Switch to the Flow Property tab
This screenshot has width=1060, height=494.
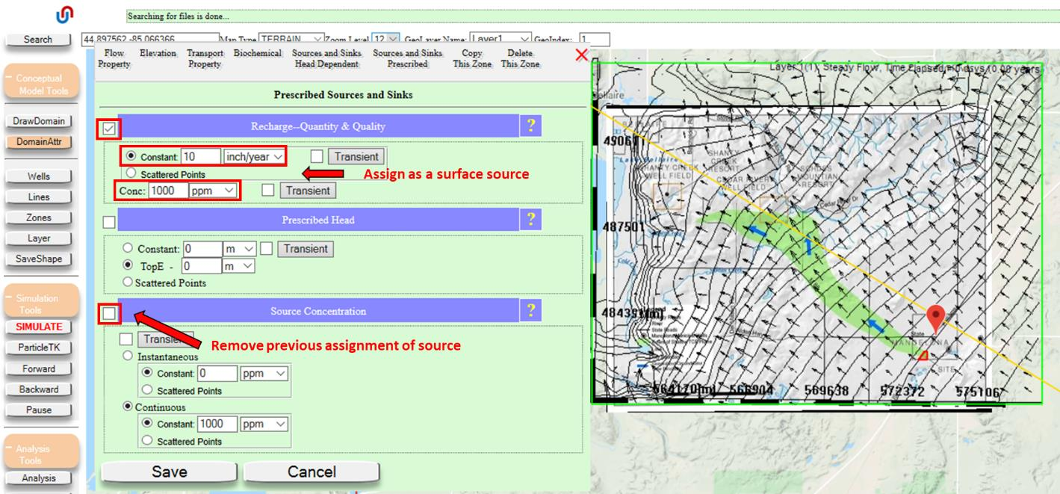[114, 58]
